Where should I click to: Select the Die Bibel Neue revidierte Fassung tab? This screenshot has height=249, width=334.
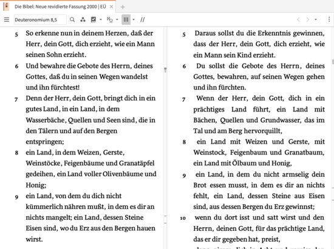pos(60,7)
